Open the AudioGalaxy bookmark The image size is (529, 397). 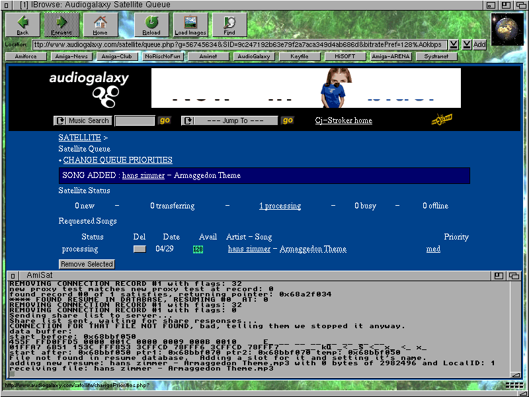coord(254,56)
